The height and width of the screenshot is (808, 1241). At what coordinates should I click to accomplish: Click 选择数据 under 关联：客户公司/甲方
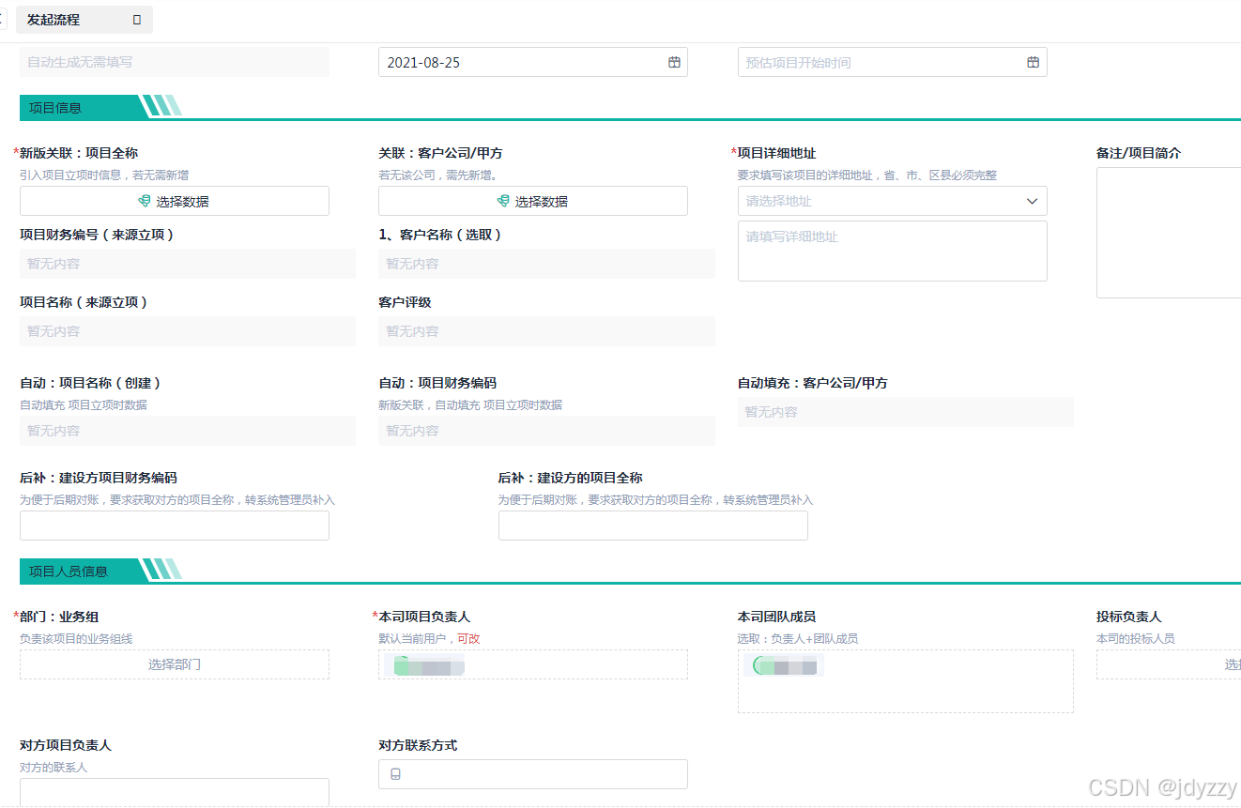click(x=533, y=201)
